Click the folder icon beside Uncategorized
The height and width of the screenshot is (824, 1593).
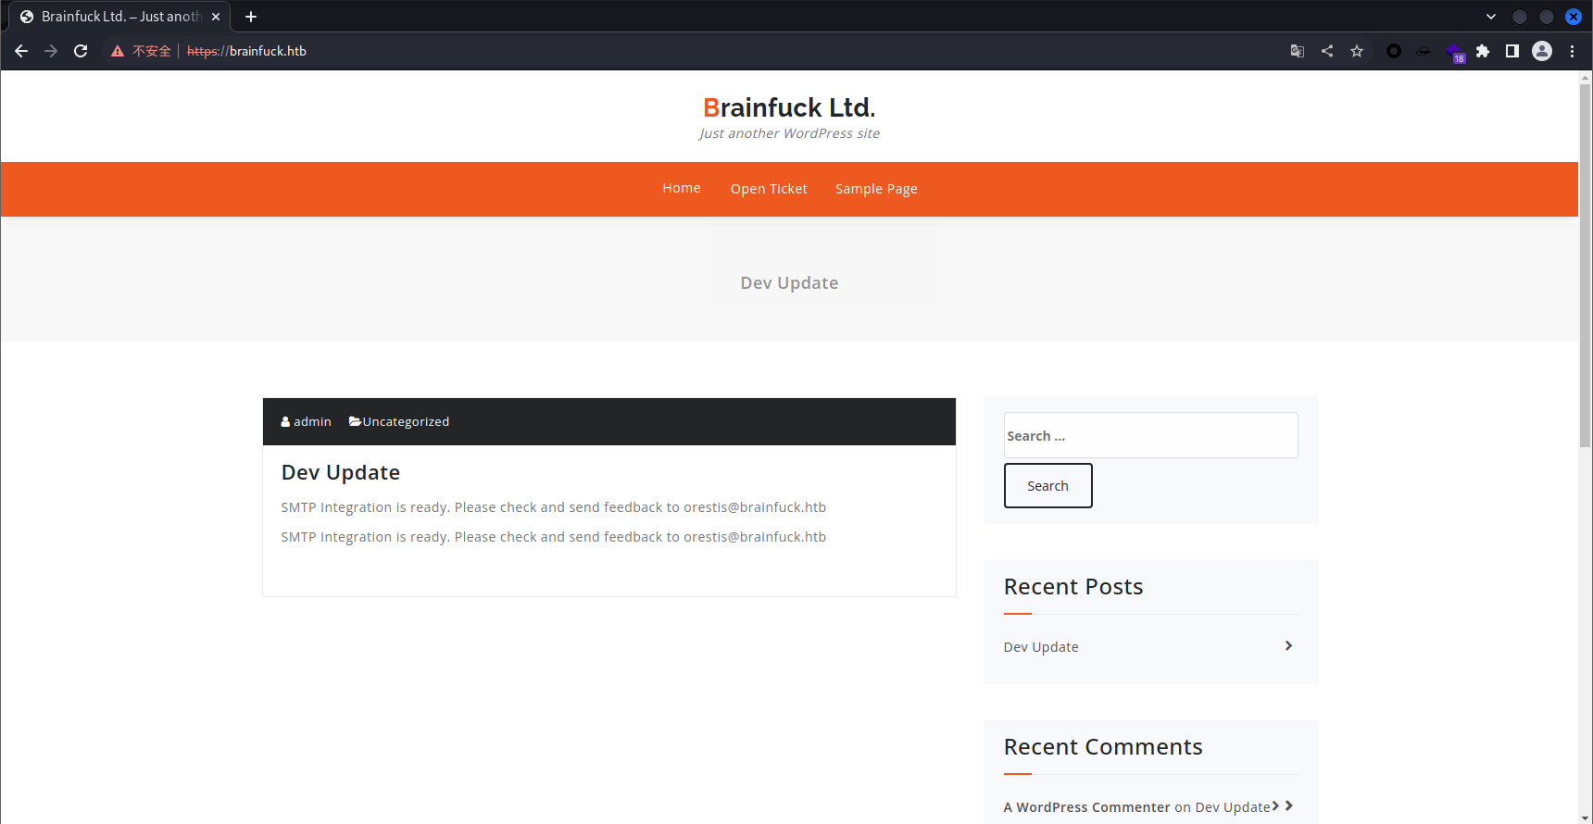pos(355,421)
